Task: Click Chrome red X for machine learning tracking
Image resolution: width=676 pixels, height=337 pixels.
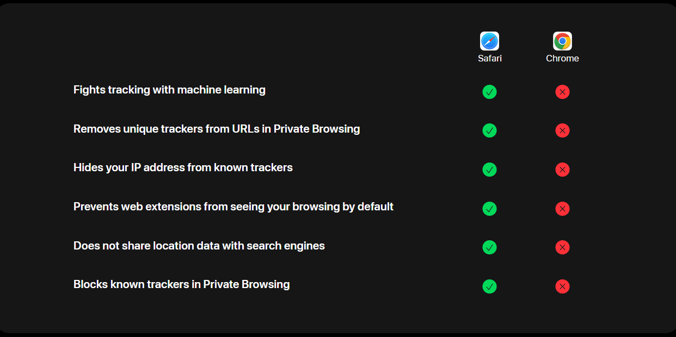Action: [562, 92]
